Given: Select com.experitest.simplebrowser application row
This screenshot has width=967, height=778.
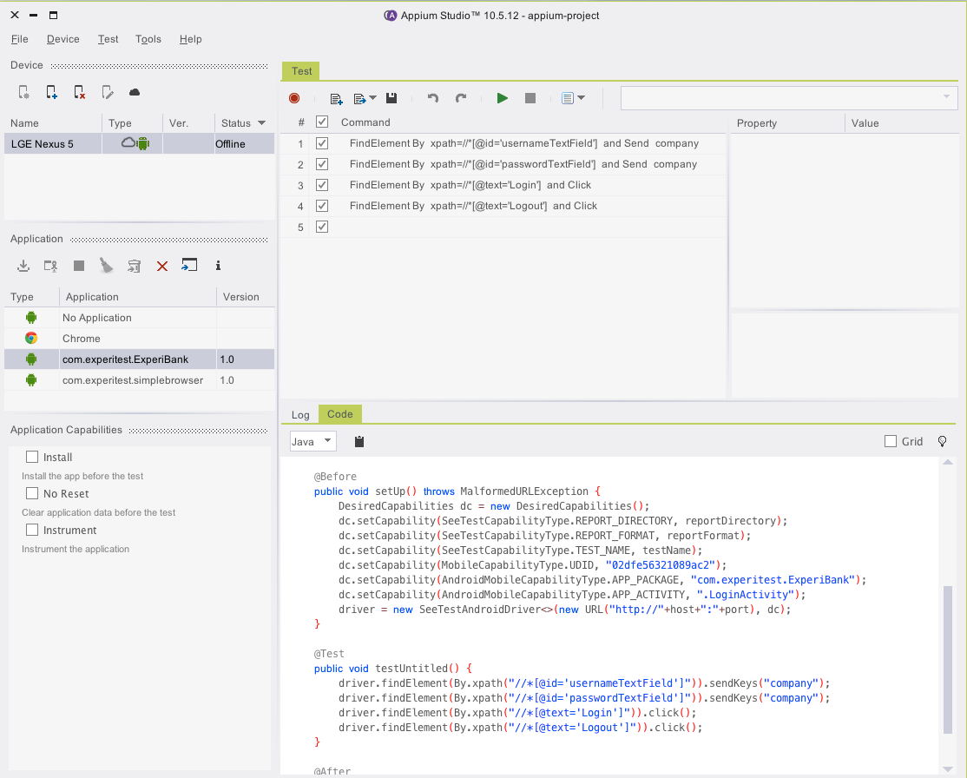Looking at the screenshot, I should [x=140, y=380].
